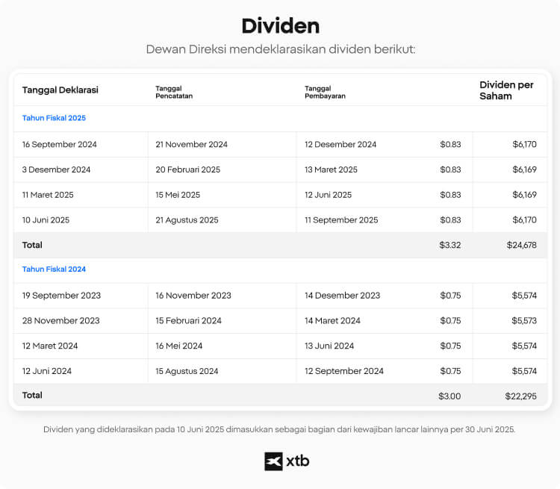Select the "12 Maret 2024" cell
This screenshot has height=489, width=560.
coord(50,346)
